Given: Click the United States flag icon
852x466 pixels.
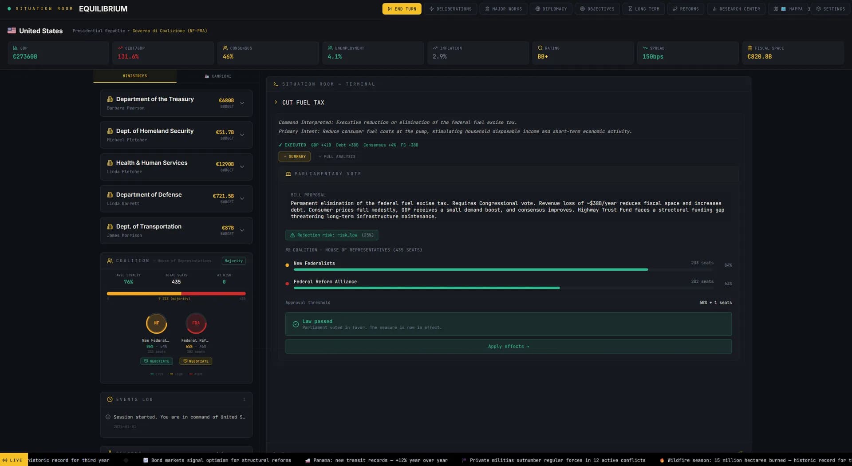Looking at the screenshot, I should [x=12, y=31].
